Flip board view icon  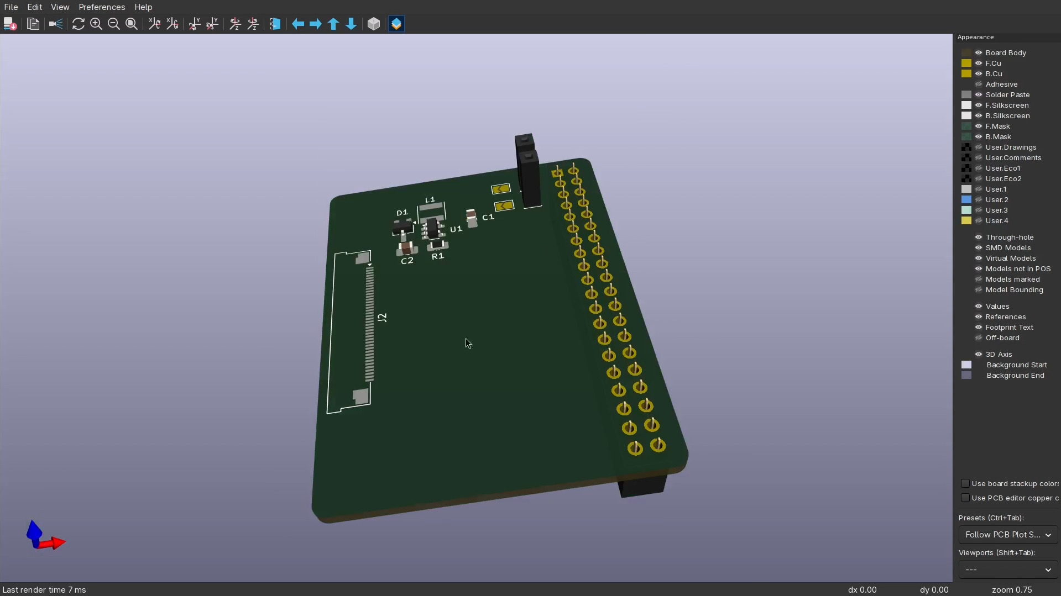(x=275, y=24)
